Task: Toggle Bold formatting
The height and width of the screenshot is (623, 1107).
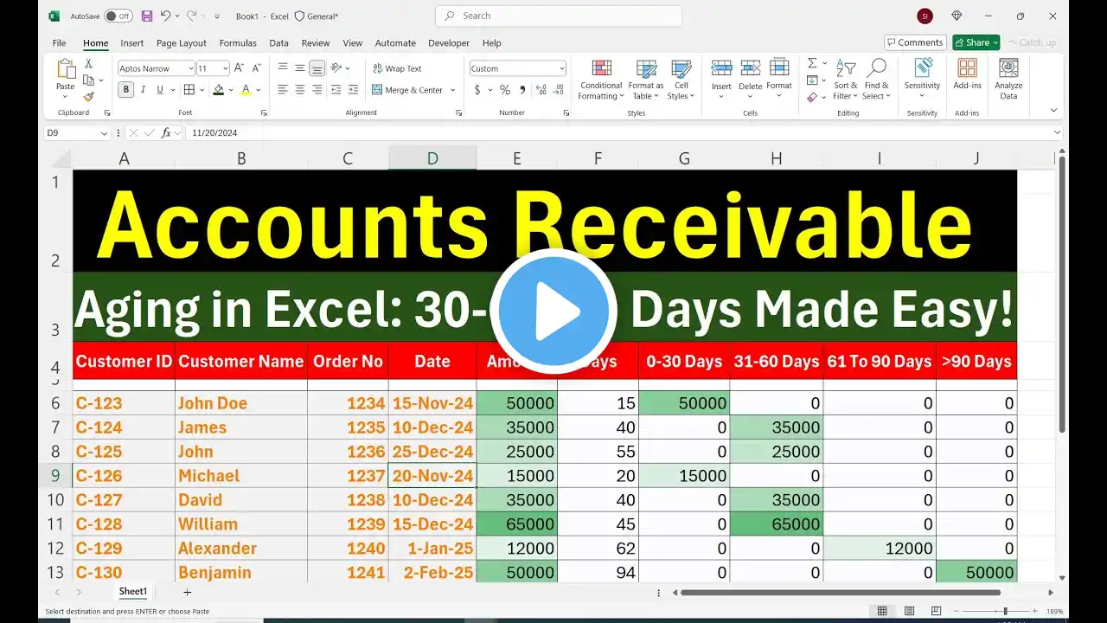Action: [x=126, y=90]
